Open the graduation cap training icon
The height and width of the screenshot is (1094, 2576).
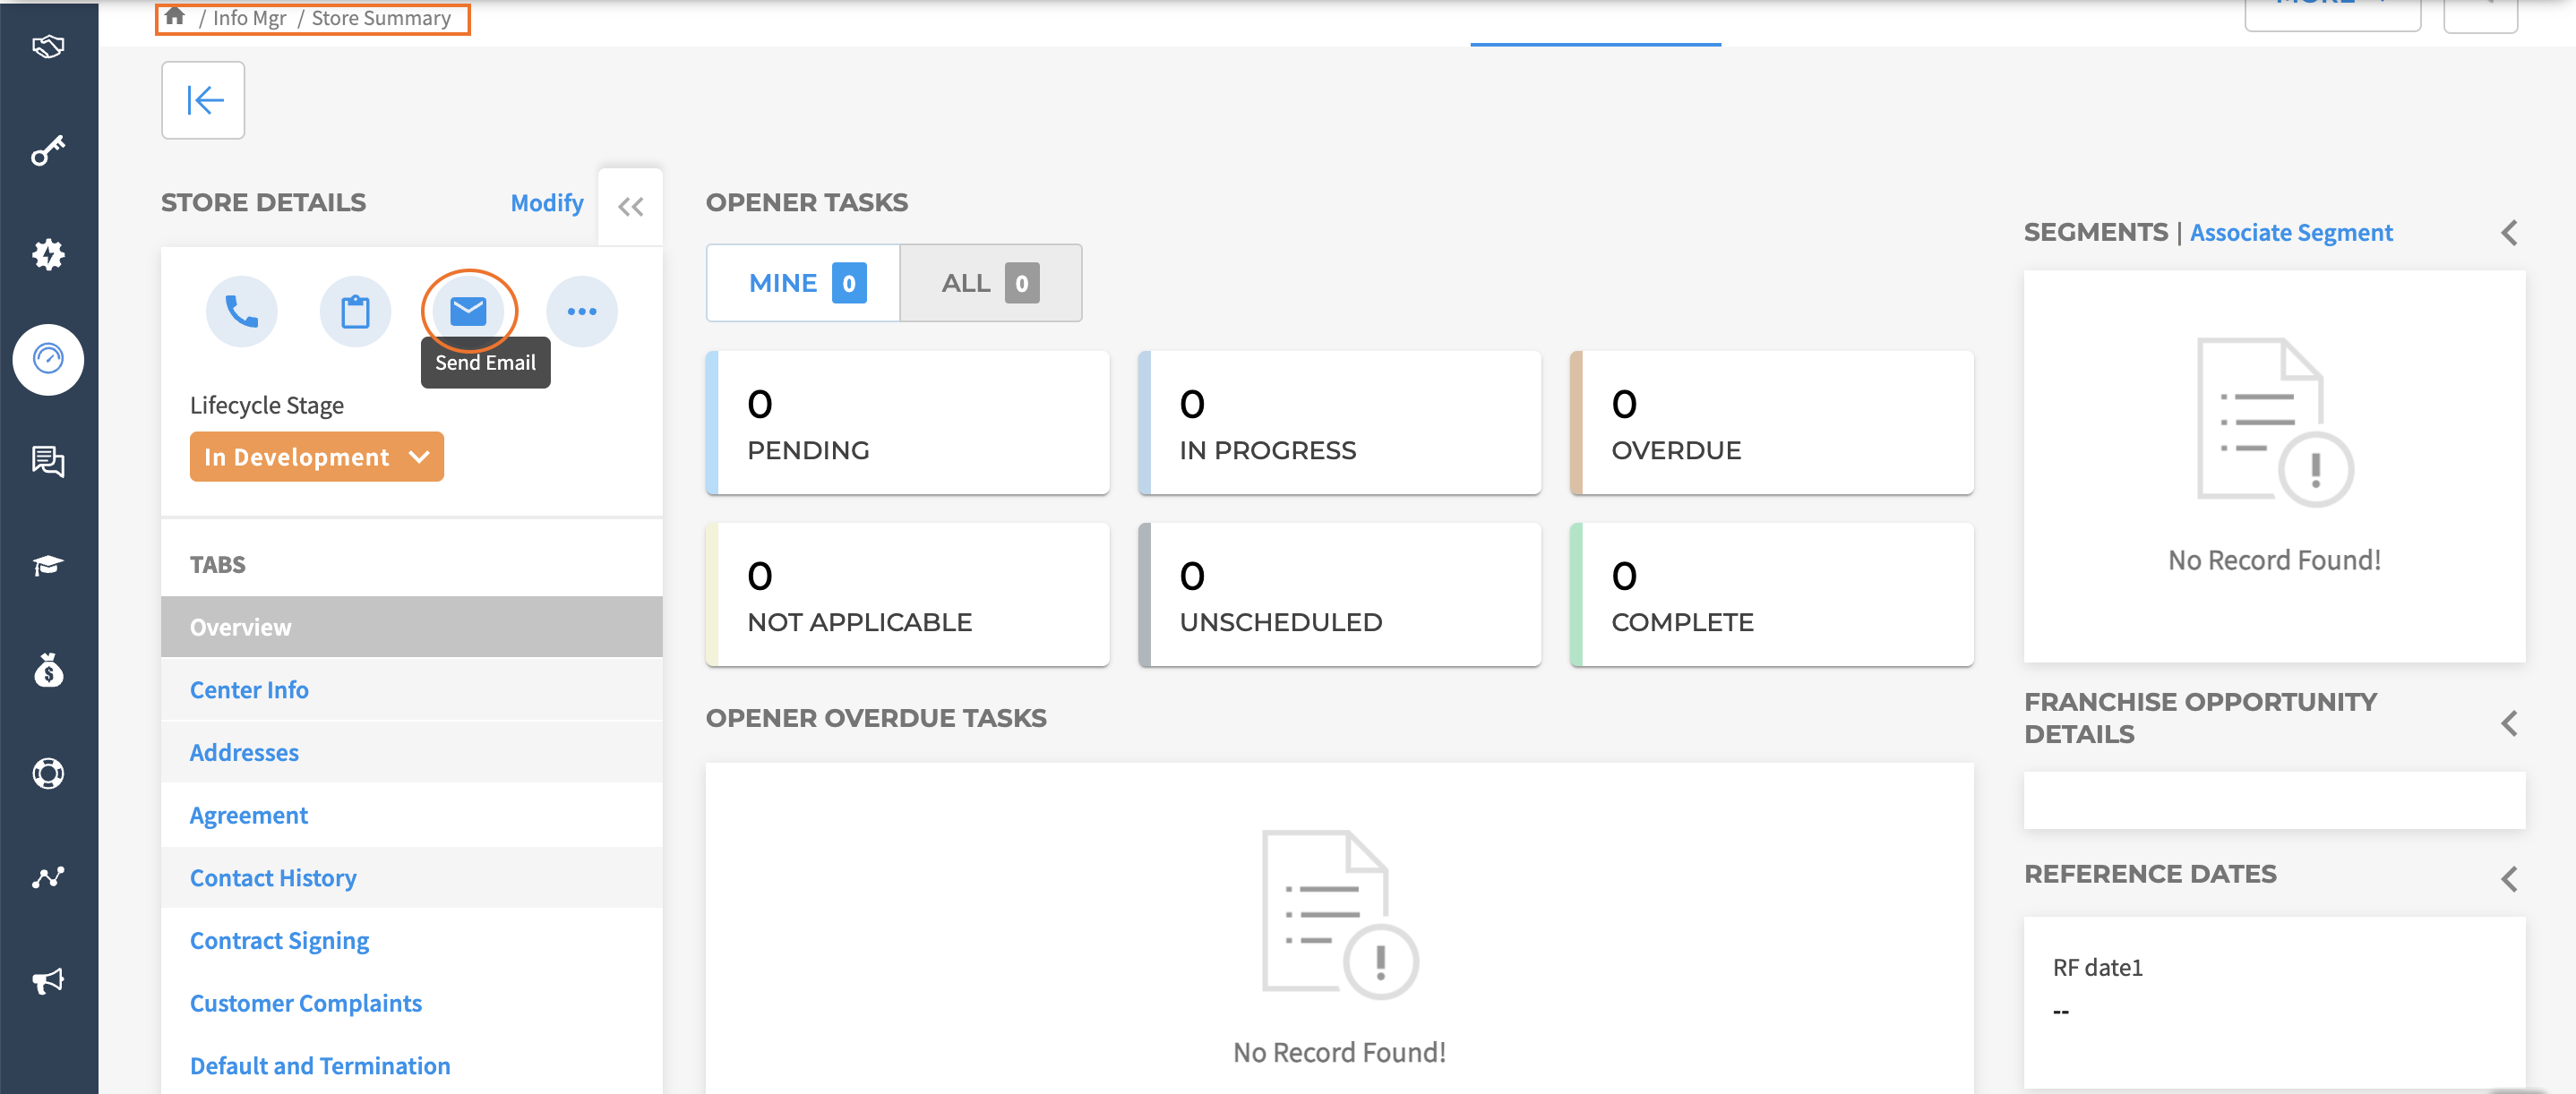pos(48,566)
